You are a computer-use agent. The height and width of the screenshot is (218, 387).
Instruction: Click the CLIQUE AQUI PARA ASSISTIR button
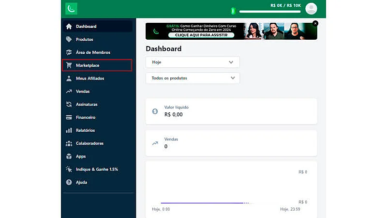coord(201,35)
